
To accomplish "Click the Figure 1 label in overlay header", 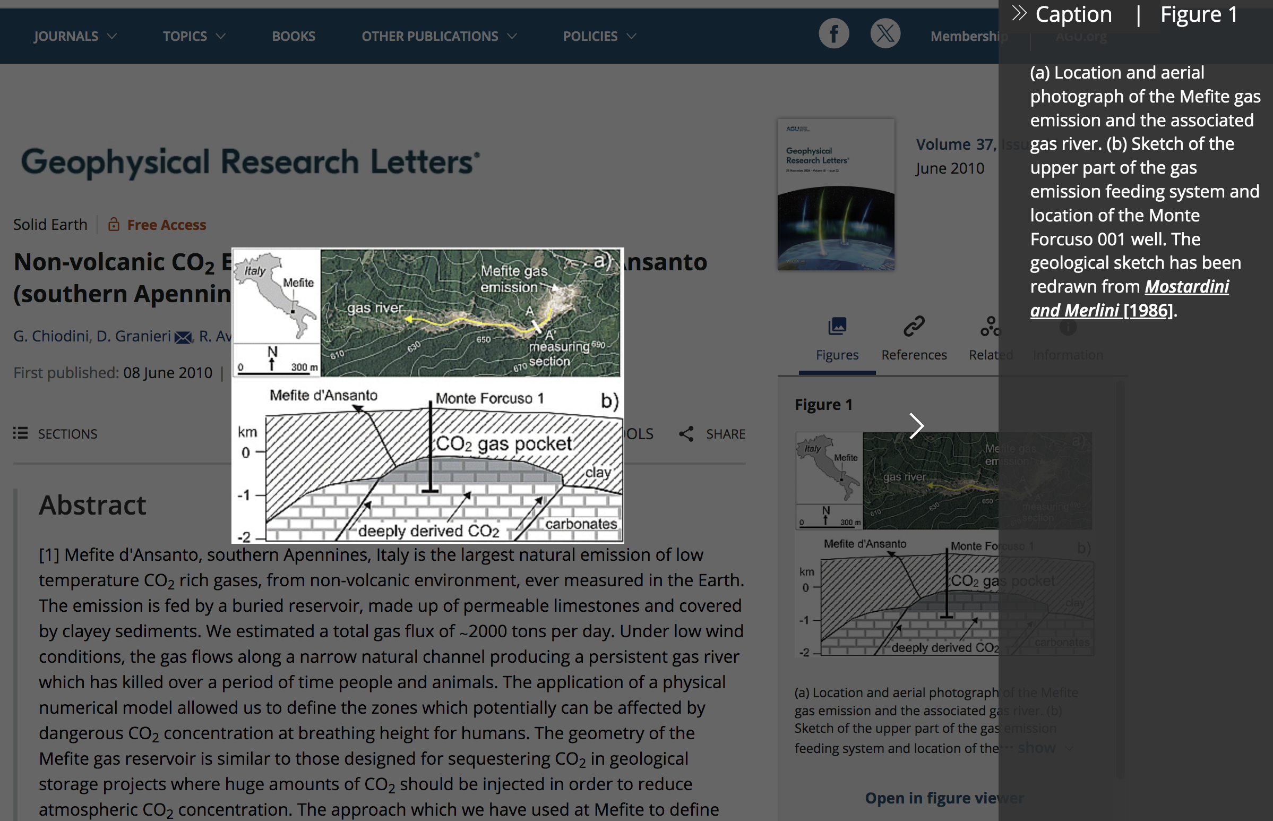I will (x=1199, y=14).
